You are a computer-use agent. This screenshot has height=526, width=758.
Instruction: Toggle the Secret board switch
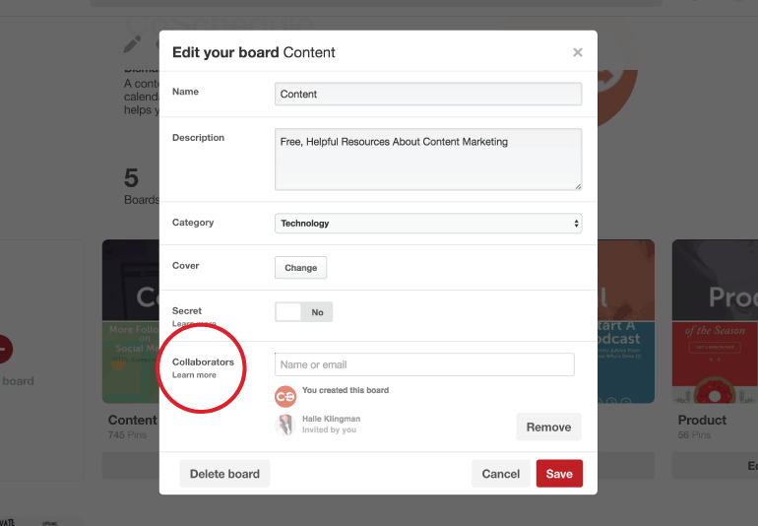click(303, 312)
